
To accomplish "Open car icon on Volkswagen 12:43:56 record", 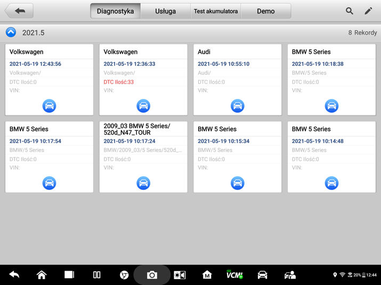I will pyautogui.click(x=49, y=106).
